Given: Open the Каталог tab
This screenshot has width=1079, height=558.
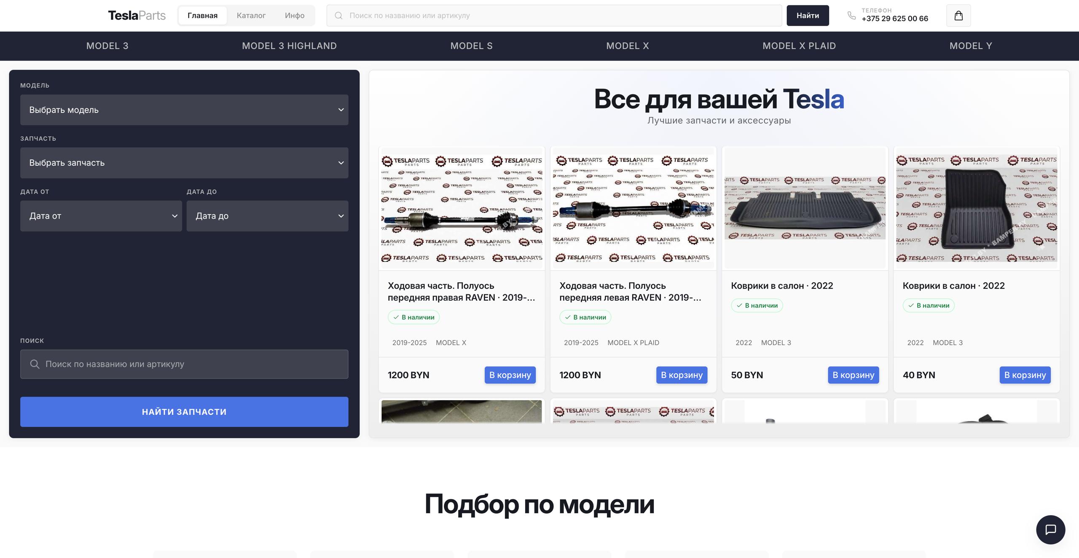Looking at the screenshot, I should coord(251,16).
